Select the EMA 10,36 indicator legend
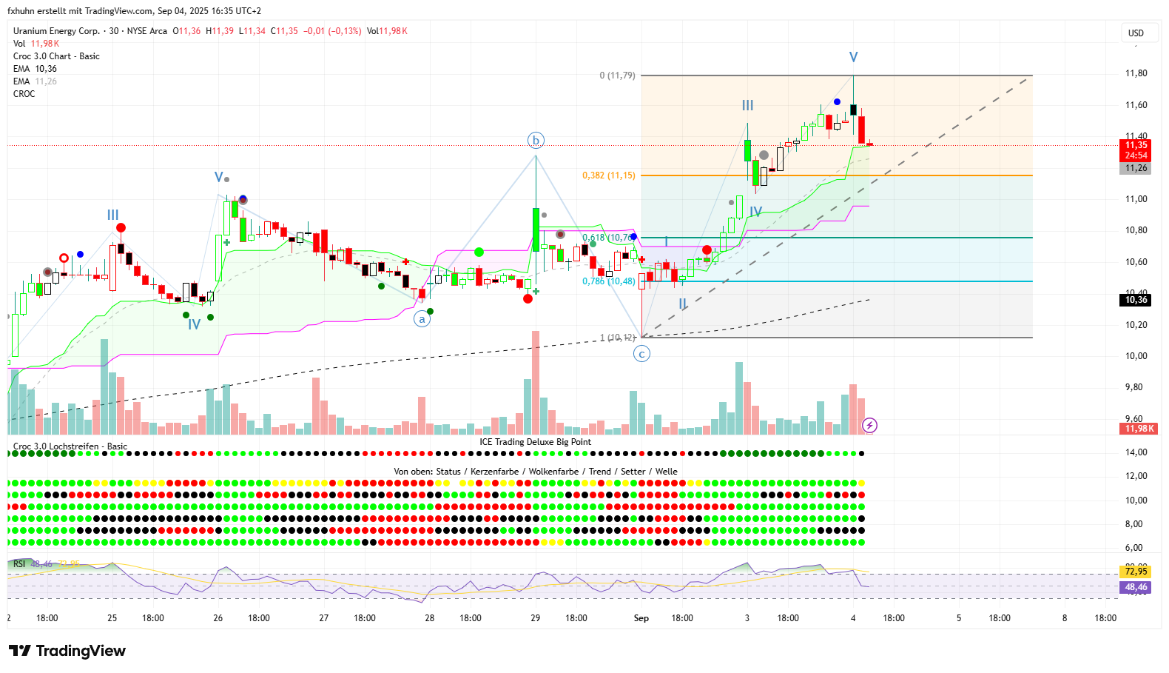1169x673 pixels. (x=35, y=69)
